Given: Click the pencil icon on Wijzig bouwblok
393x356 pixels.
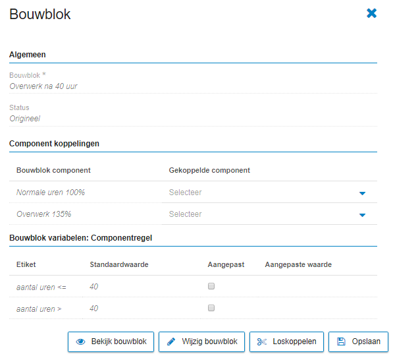Looking at the screenshot, I should (171, 341).
